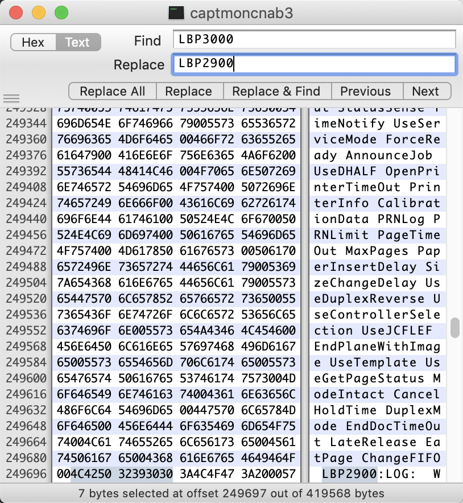Select hex group 486F6C64
This screenshot has height=503, width=463.
coord(84,410)
